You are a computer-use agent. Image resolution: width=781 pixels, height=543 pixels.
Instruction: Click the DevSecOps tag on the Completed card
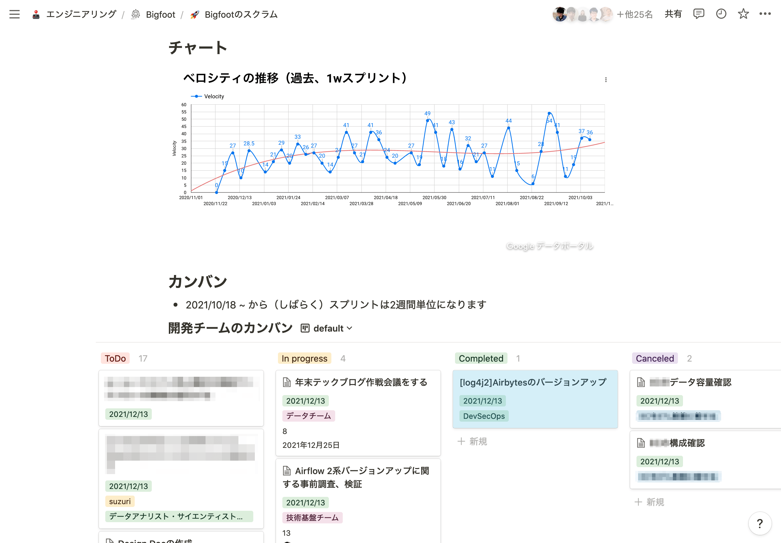[484, 416]
